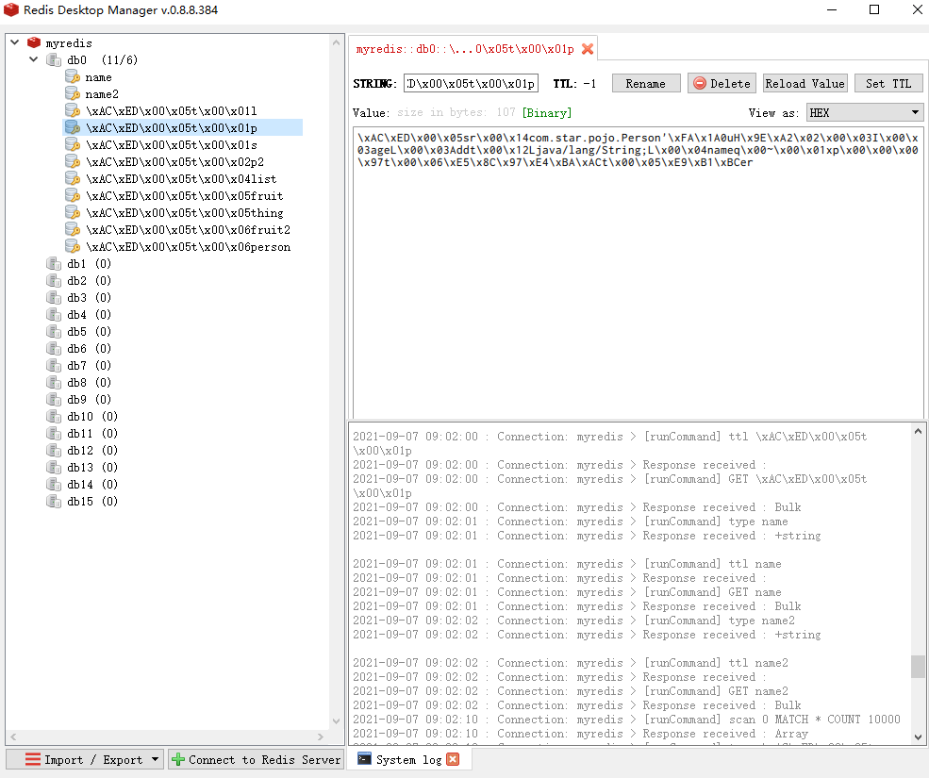Close the open key tab with the red X
This screenshot has height=778, width=929.
(x=588, y=49)
